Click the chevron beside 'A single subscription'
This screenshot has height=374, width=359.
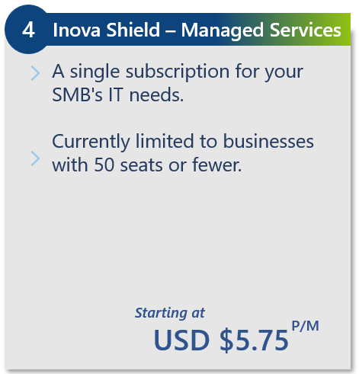pyautogui.click(x=36, y=73)
